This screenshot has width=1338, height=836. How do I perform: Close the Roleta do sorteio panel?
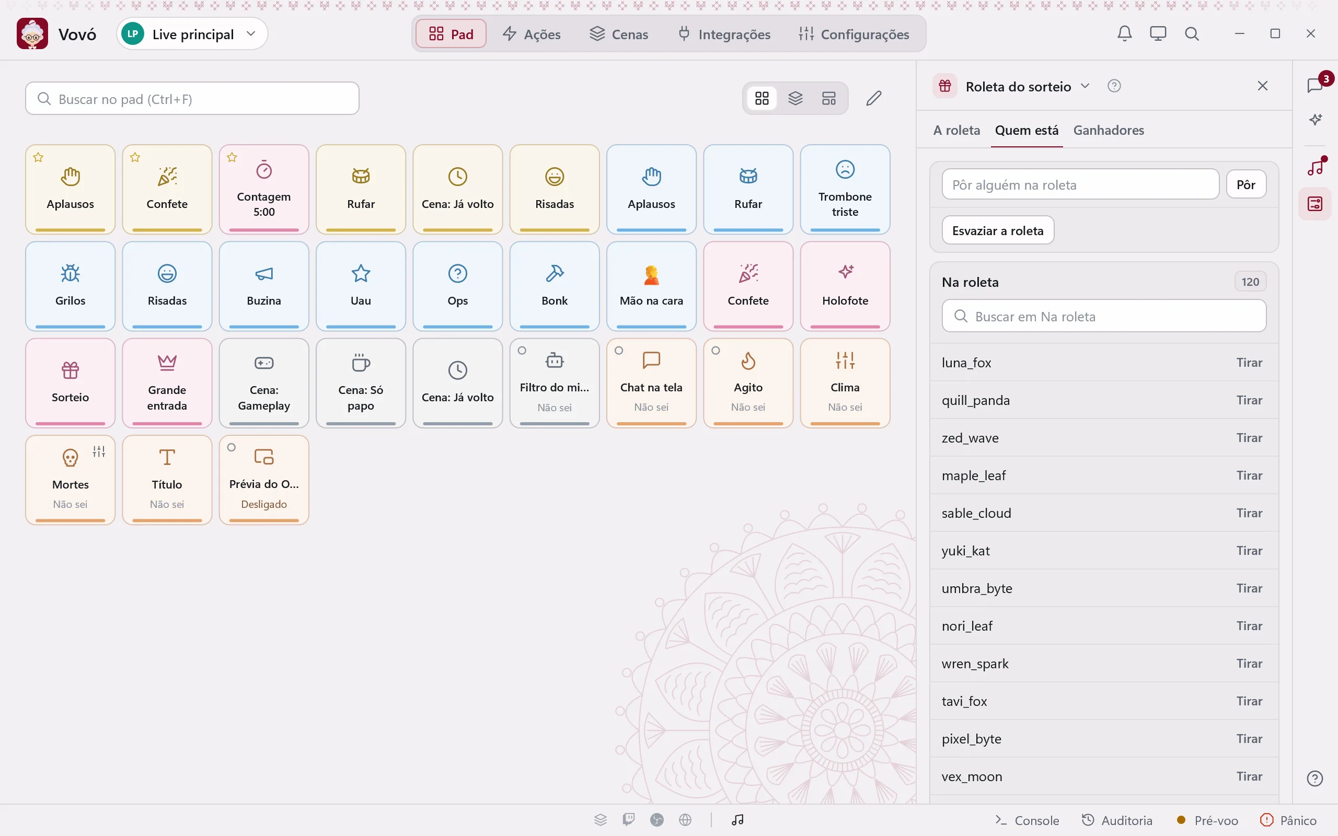1263,86
